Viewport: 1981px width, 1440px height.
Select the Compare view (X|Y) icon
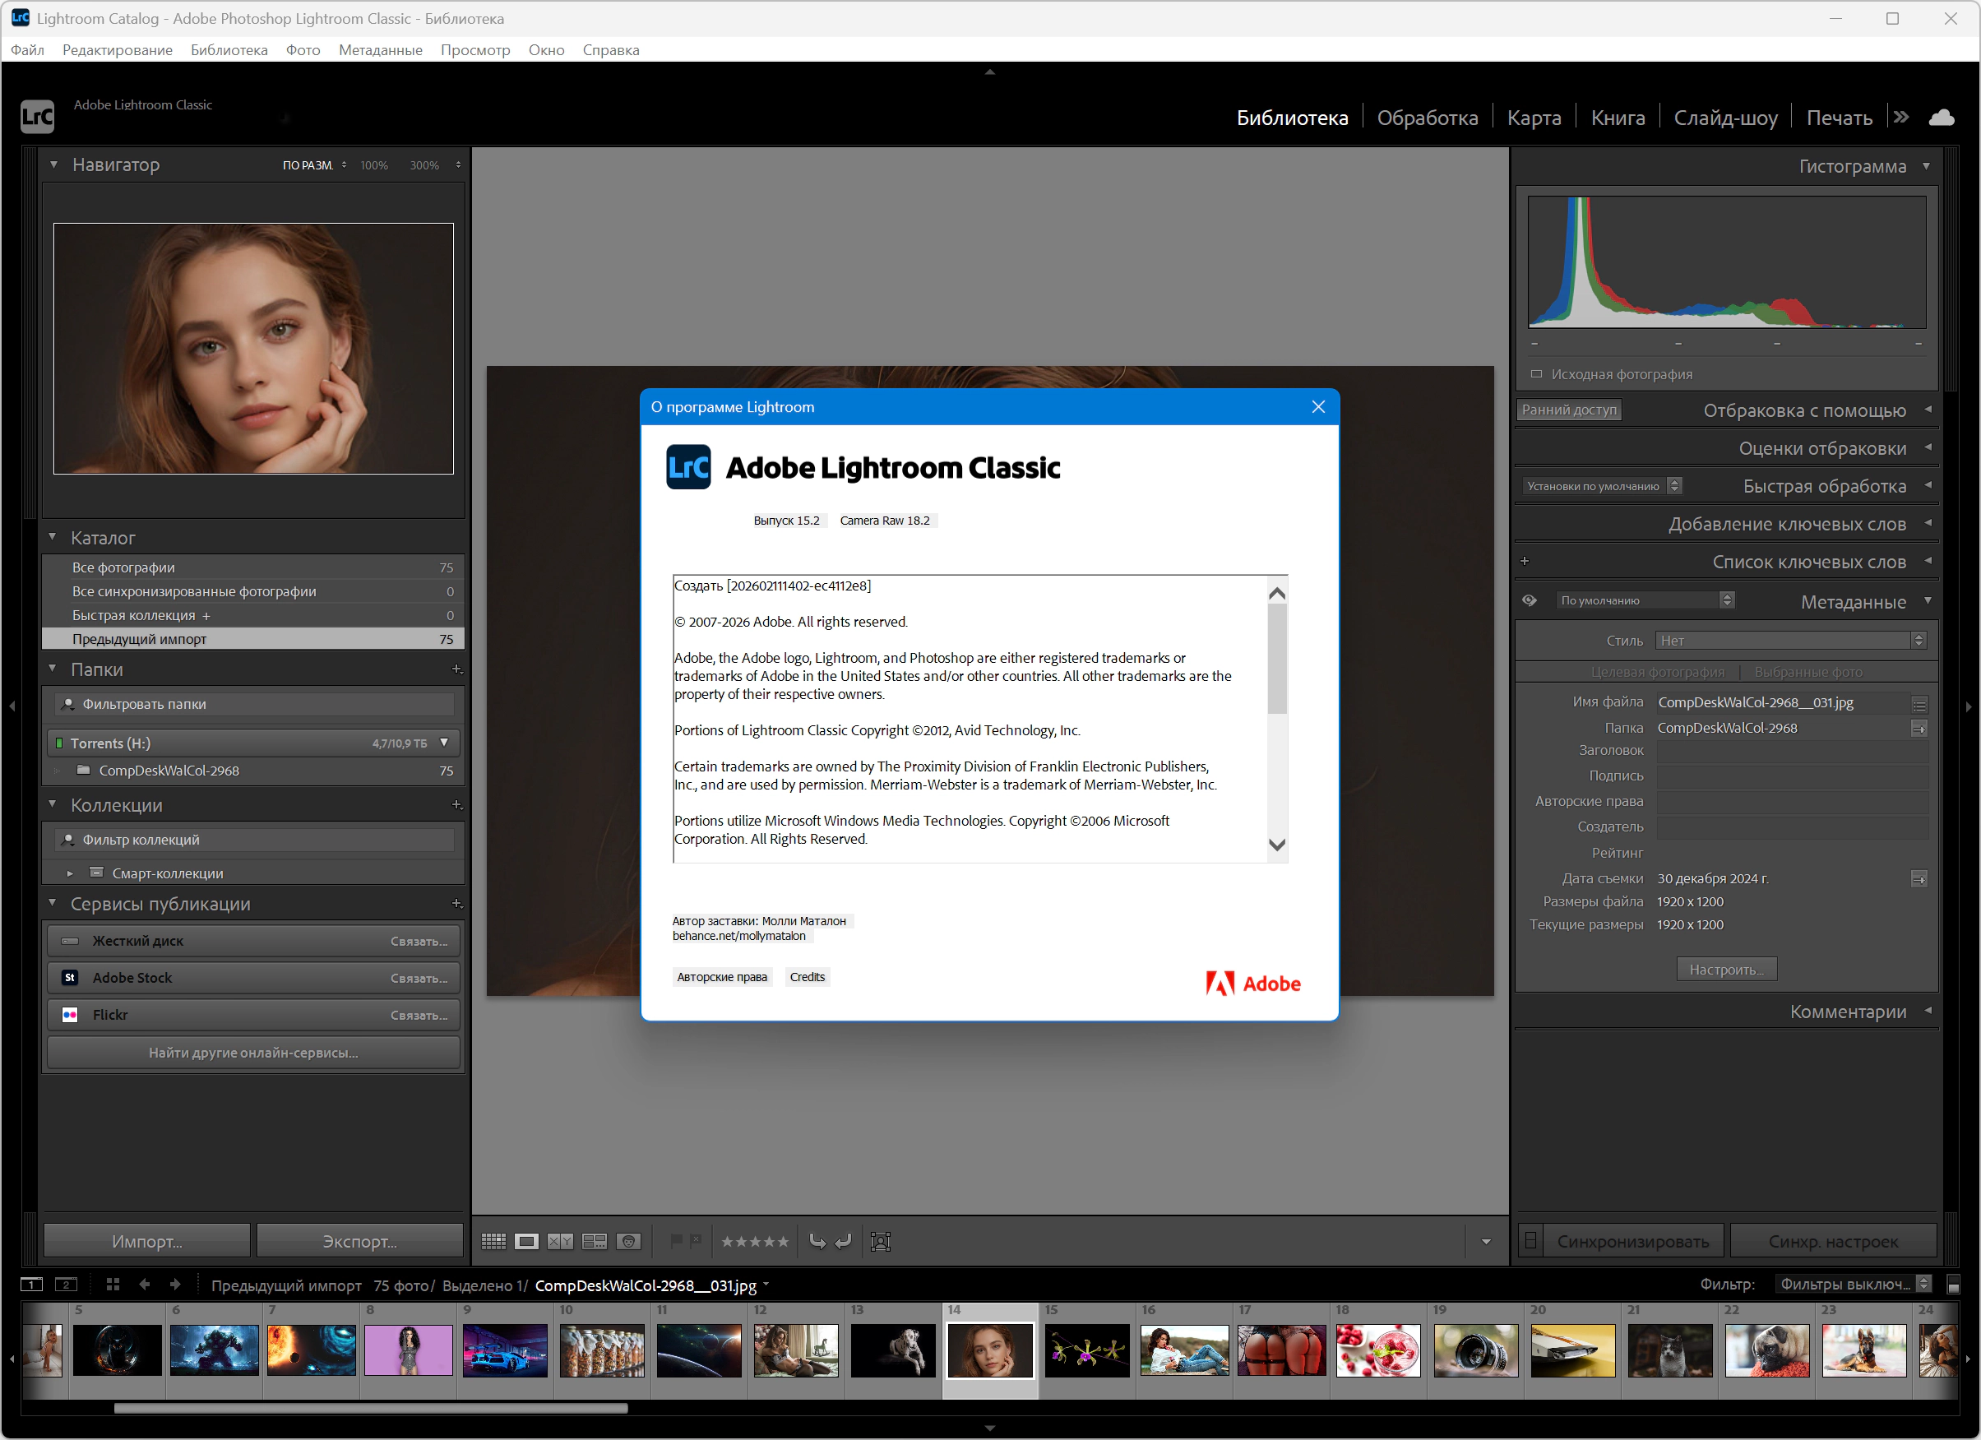tap(560, 1241)
